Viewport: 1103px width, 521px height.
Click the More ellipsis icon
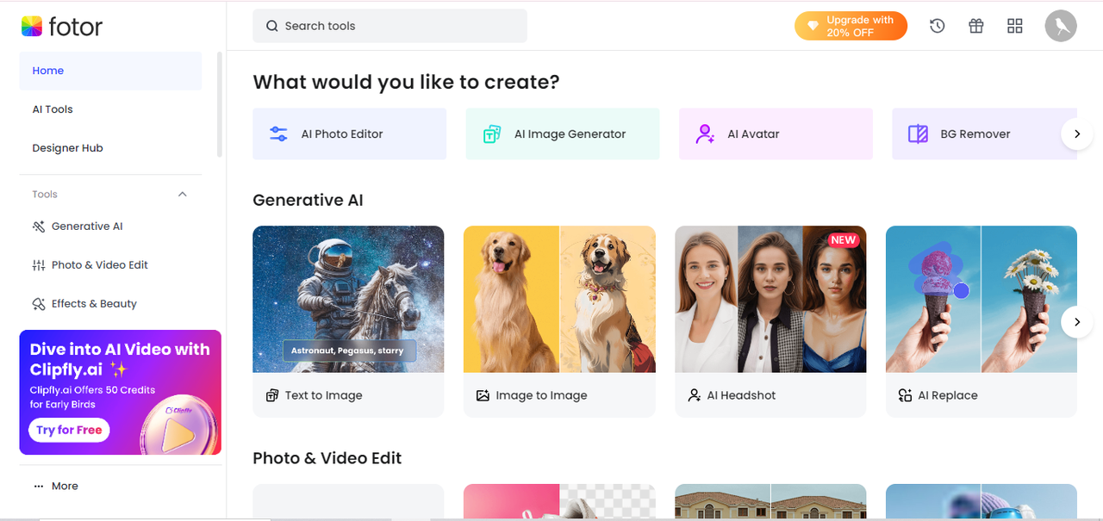(38, 487)
